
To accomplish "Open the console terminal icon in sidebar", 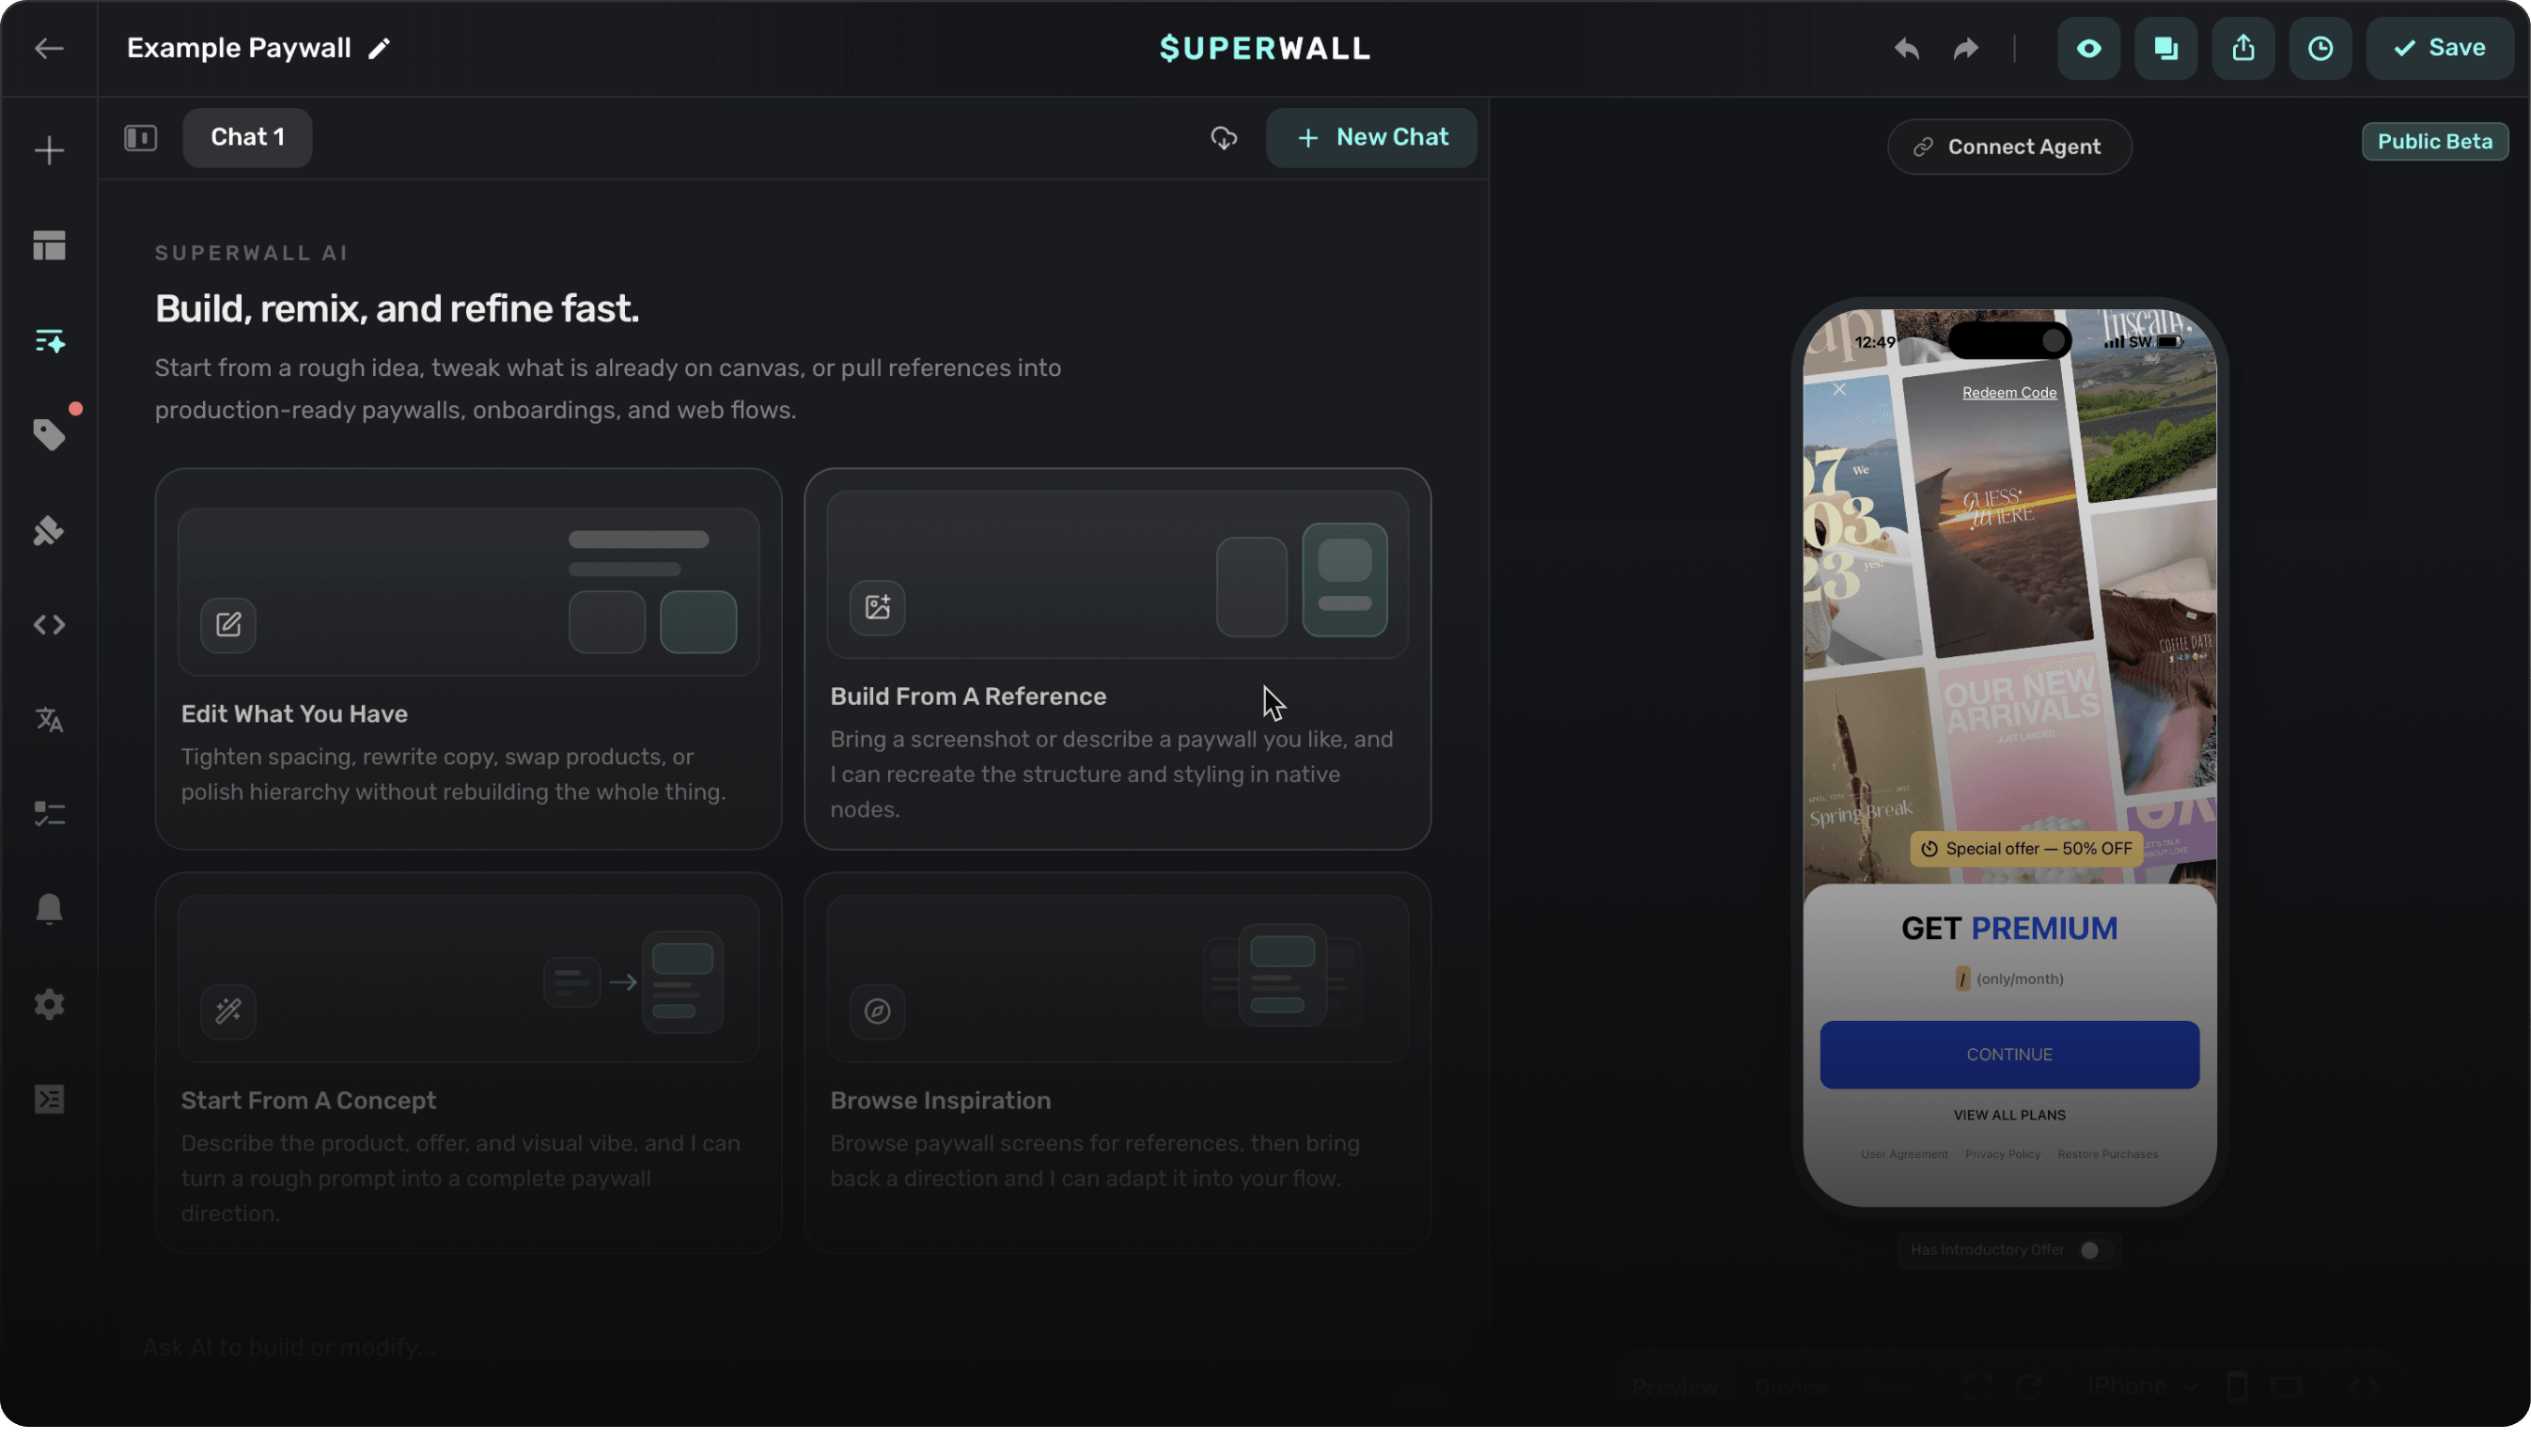I will (x=49, y=1099).
